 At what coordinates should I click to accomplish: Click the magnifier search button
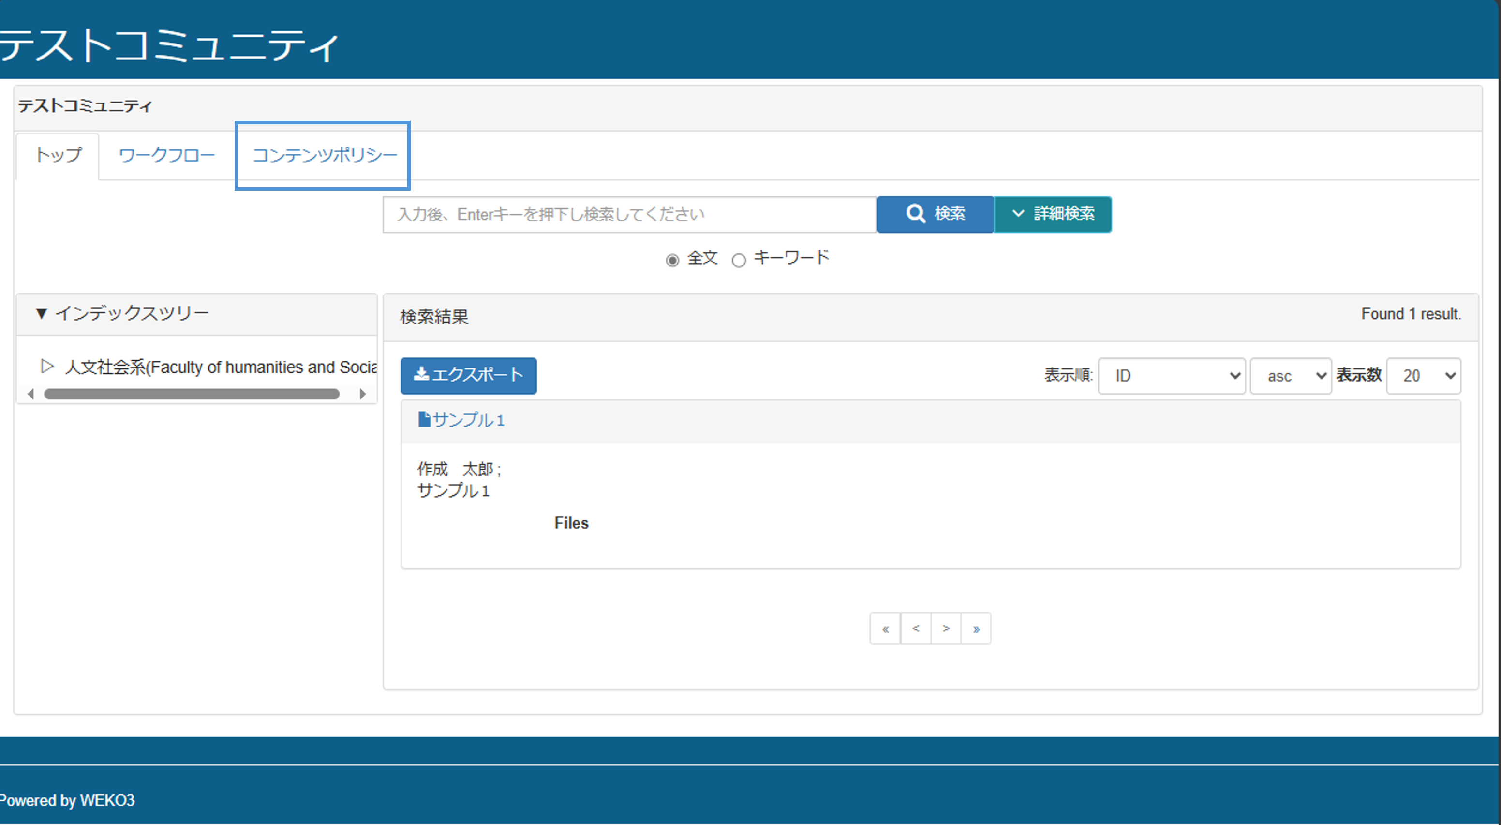pos(935,214)
